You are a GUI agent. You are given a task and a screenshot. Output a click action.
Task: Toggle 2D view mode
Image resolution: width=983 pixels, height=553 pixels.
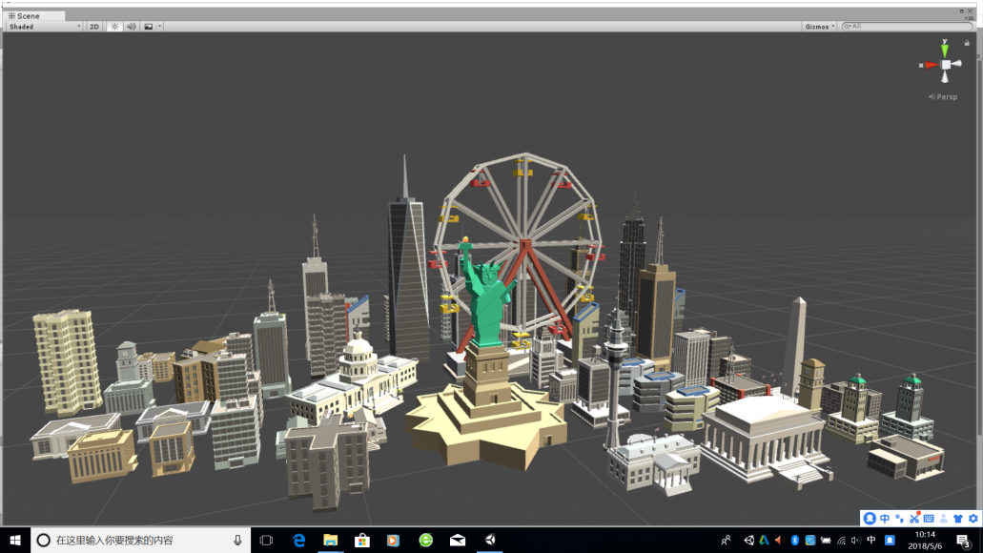[94, 27]
